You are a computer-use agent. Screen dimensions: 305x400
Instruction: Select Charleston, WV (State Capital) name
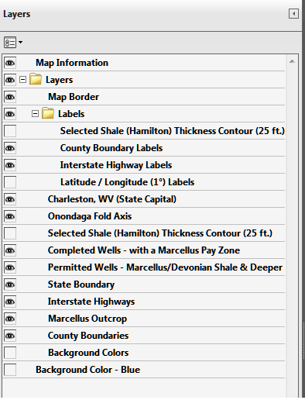pyautogui.click(x=112, y=199)
